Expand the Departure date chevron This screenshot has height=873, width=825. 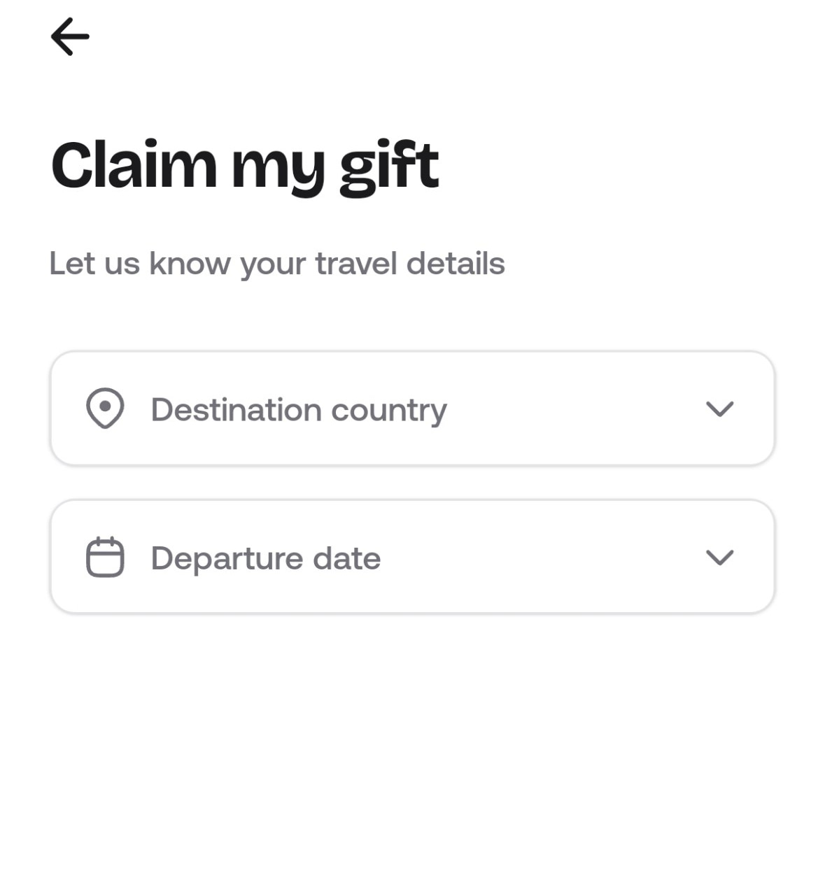tap(719, 557)
